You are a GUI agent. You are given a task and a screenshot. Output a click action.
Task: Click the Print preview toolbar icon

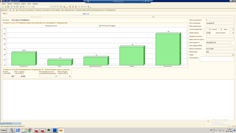pyautogui.click(x=24, y=7)
